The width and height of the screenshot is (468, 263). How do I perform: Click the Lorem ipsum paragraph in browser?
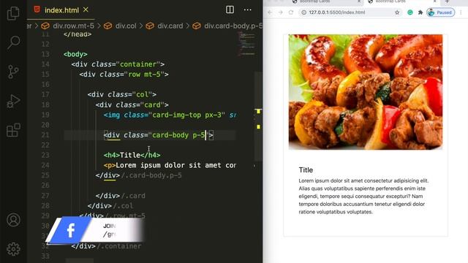(x=364, y=197)
